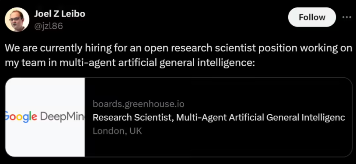Click the gray DeepMind word in logo
The width and height of the screenshot is (356, 164).
[62, 117]
